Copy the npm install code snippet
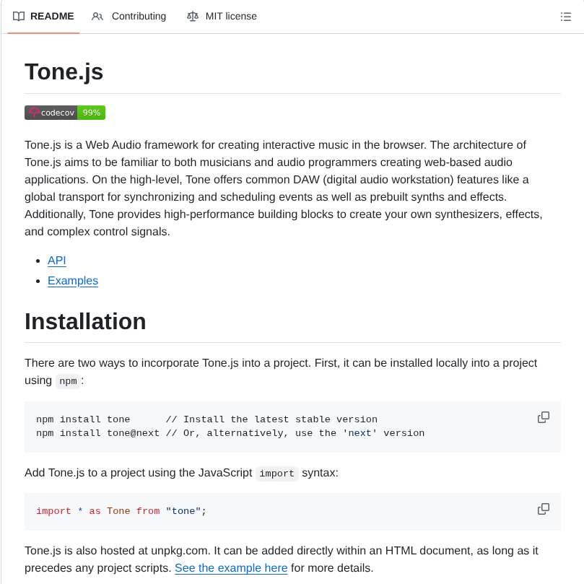This screenshot has height=584, width=584. point(543,417)
